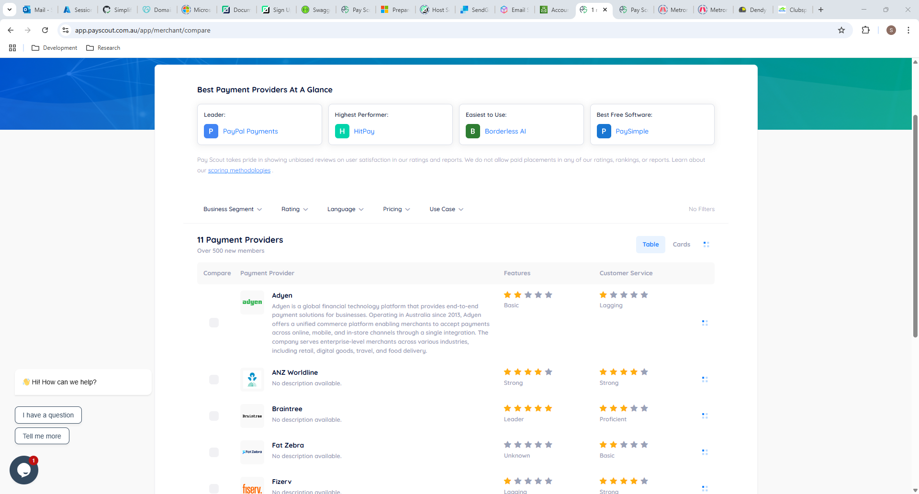Tick the Adyen compare checkbox
Screen dimensions: 919x494
tap(214, 323)
